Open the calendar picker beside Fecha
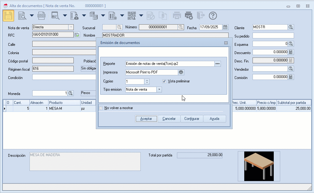The width and height of the screenshot is (314, 193). pyautogui.click(x=225, y=27)
